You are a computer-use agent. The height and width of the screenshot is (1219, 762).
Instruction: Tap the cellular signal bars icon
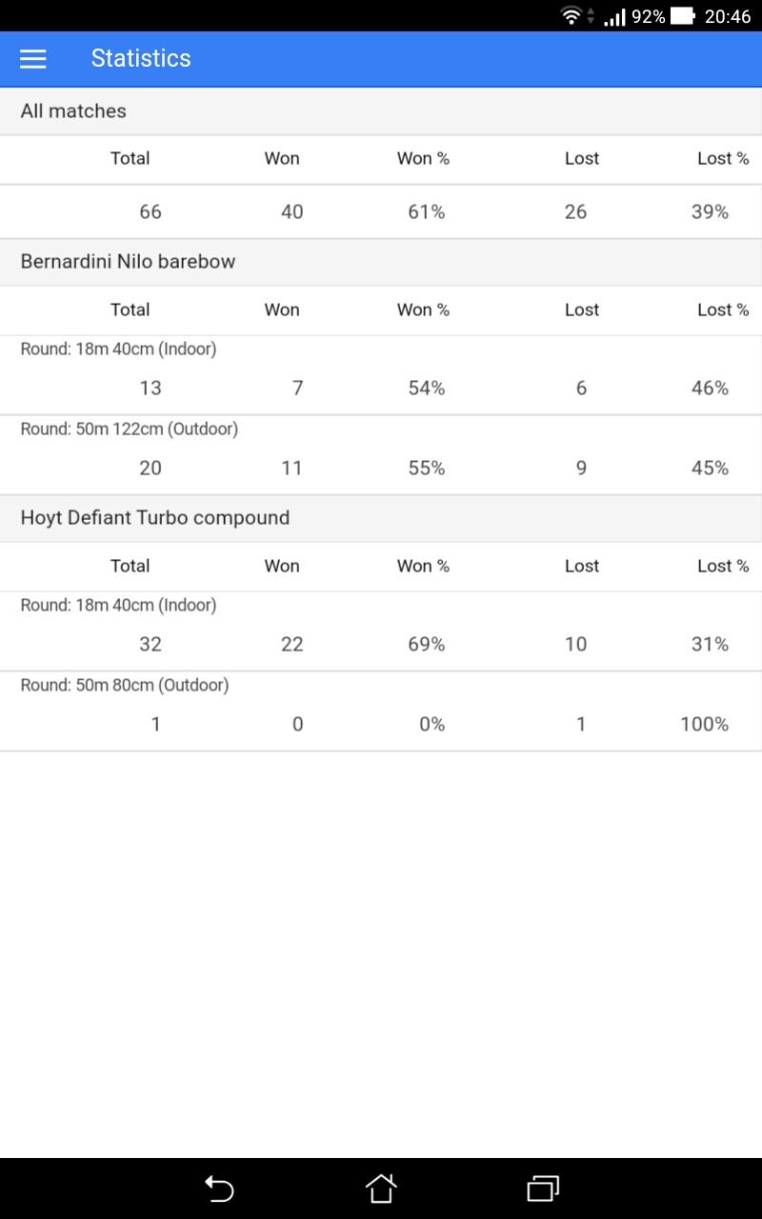pos(614,16)
